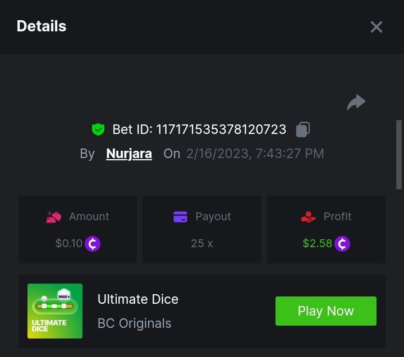Click the purple Payout card icon
Viewport: 404px width, 357px height.
pyautogui.click(x=181, y=217)
